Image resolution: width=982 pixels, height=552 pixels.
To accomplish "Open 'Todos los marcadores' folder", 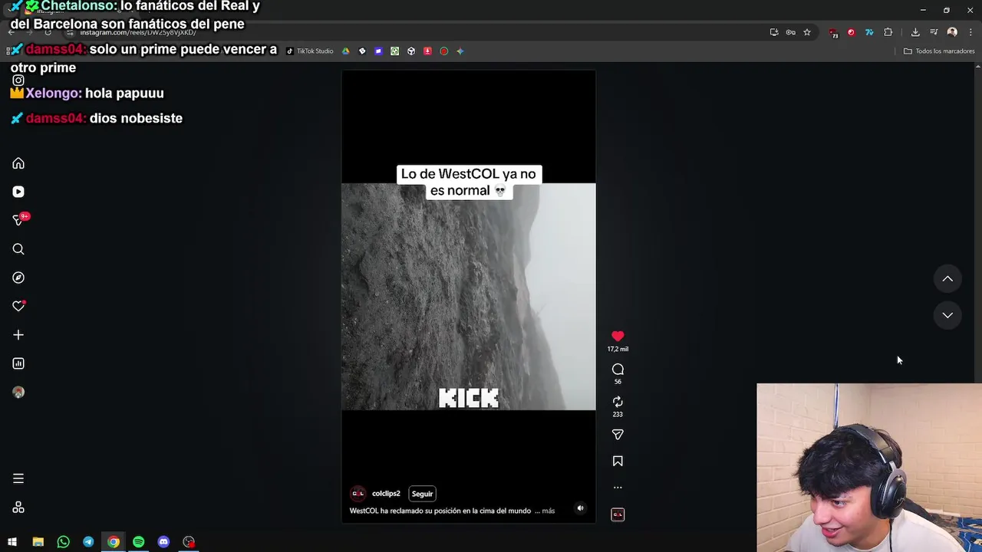I will click(939, 51).
